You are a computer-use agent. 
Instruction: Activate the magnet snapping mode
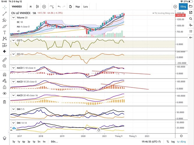point(4,74)
